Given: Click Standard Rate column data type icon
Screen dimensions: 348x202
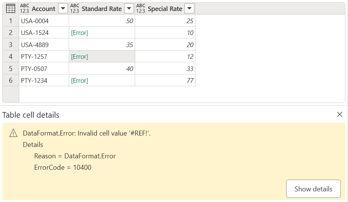Looking at the screenshot, I should (x=75, y=8).
